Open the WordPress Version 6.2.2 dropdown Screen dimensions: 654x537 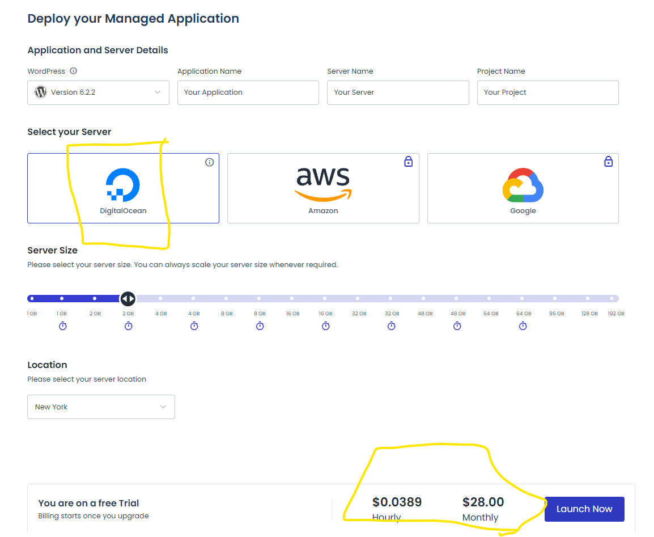pyautogui.click(x=99, y=92)
